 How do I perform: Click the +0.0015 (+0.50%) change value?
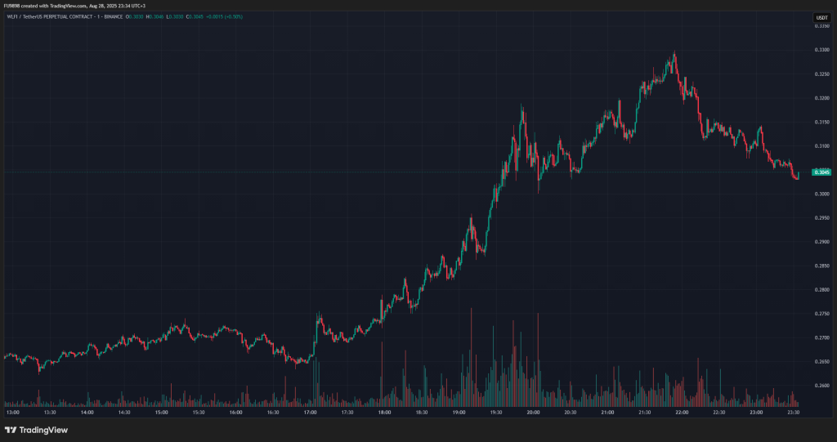[225, 16]
